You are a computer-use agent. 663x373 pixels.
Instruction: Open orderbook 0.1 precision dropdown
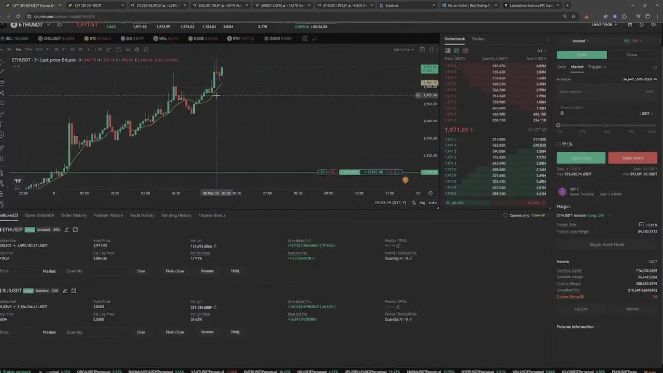click(x=541, y=51)
